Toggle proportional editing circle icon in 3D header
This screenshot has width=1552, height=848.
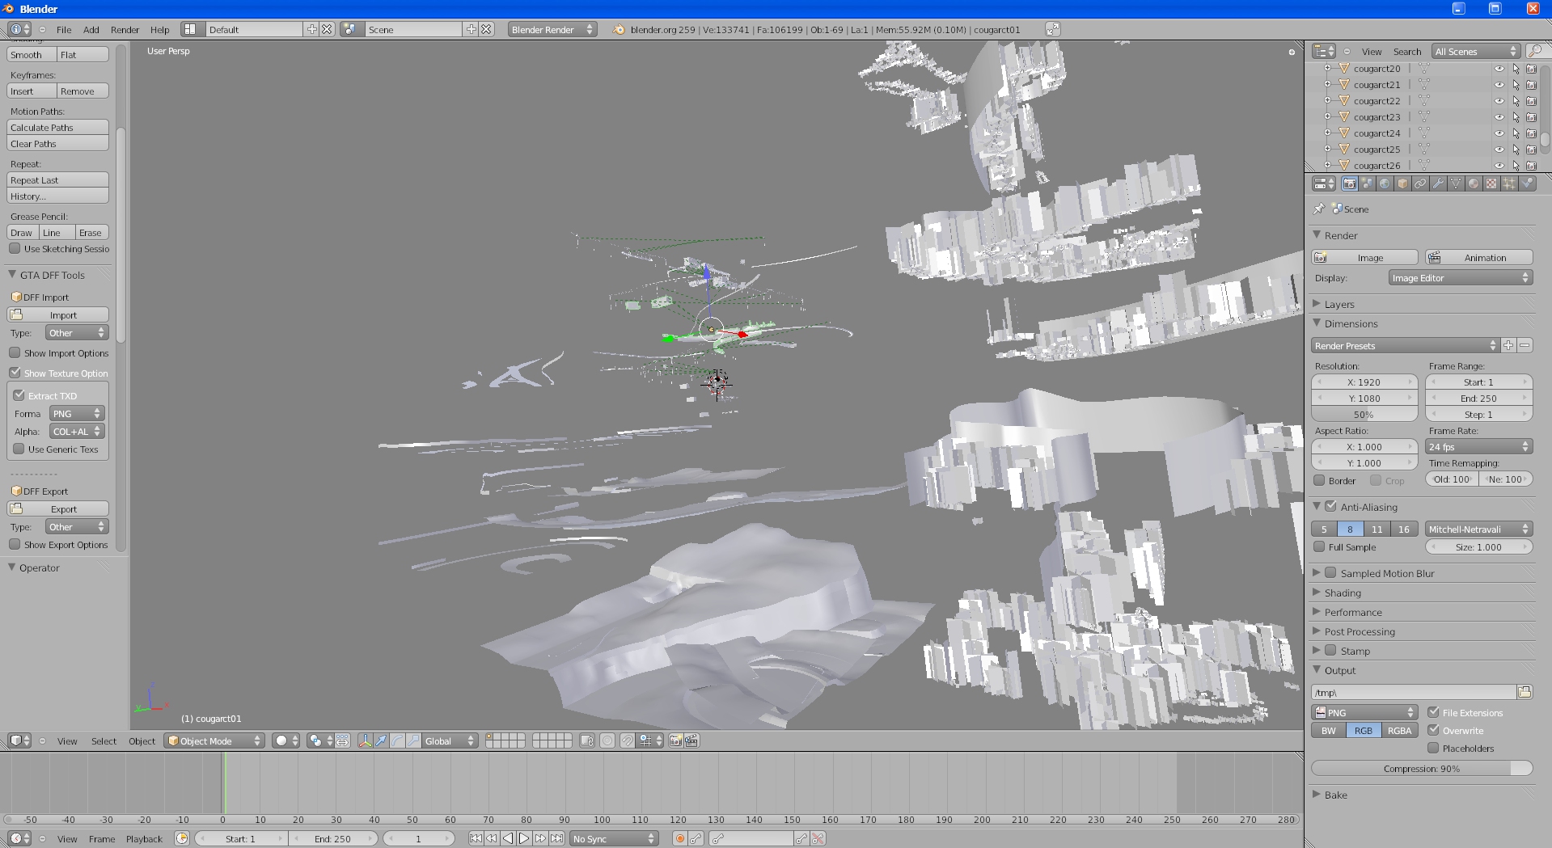click(607, 740)
